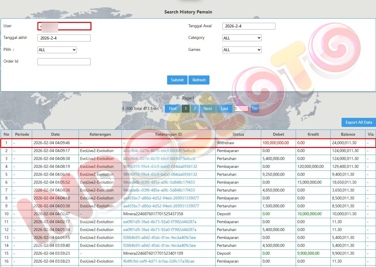Click the First page button
The image size is (376, 267).
[x=173, y=108]
